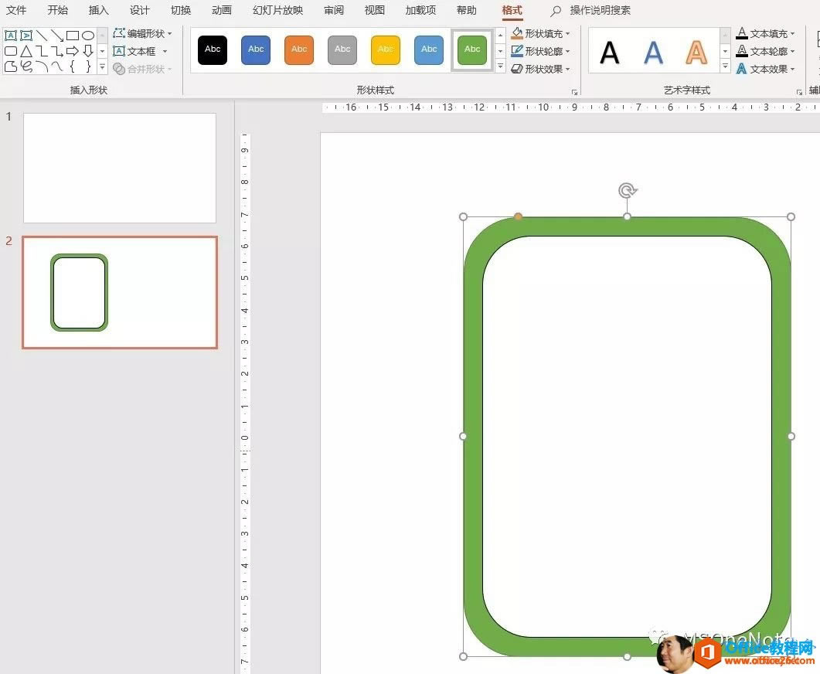Select the triangle shape tool

click(x=26, y=51)
